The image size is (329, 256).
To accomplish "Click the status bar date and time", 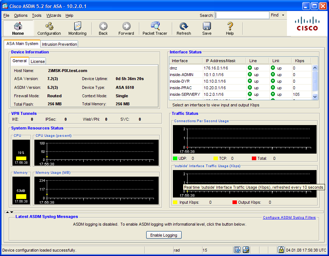I will (x=306, y=250).
